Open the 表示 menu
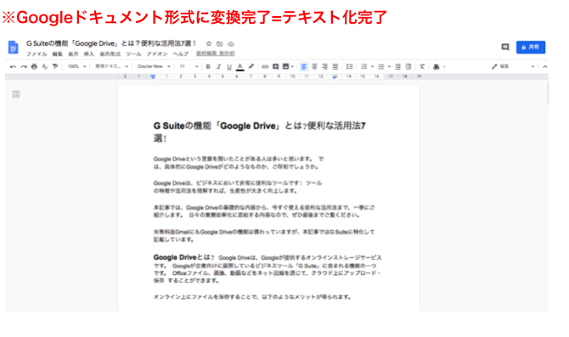 coord(73,54)
